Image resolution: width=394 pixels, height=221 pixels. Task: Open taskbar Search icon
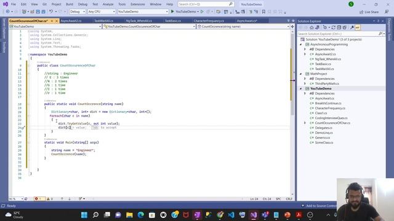95,215
